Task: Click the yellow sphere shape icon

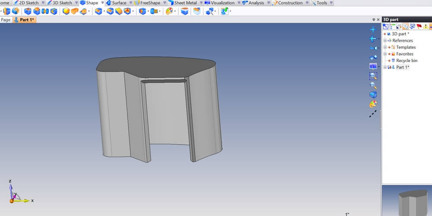Action: [66, 11]
